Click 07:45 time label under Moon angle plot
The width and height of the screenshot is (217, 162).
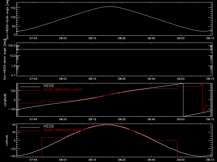[33, 79]
